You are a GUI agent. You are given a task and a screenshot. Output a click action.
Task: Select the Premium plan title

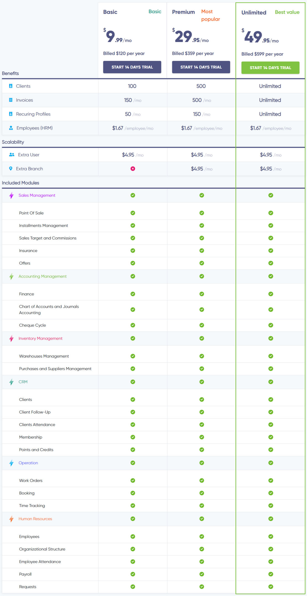tap(183, 12)
